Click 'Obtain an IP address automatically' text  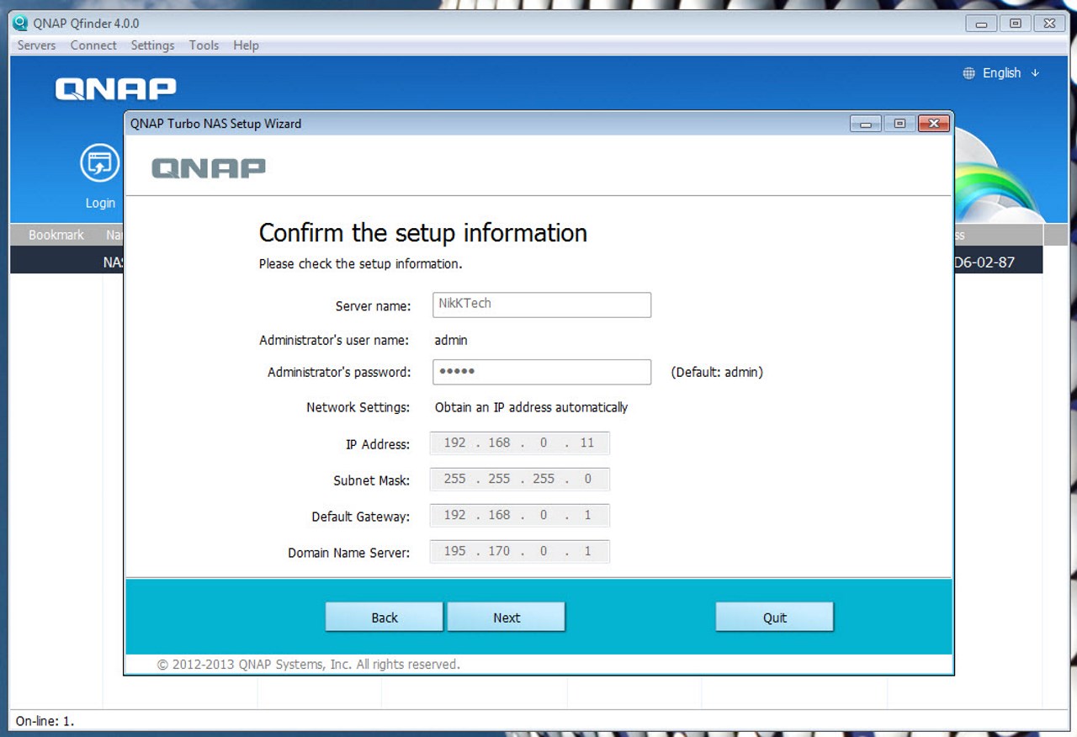(531, 407)
